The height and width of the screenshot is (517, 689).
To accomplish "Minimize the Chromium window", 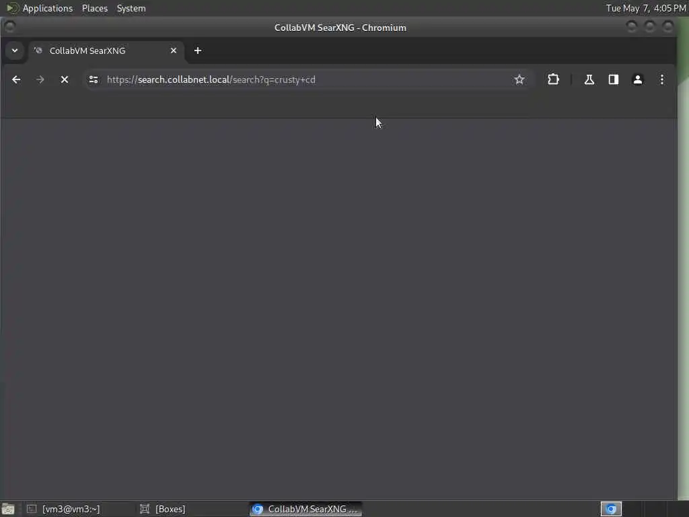I will [631, 27].
